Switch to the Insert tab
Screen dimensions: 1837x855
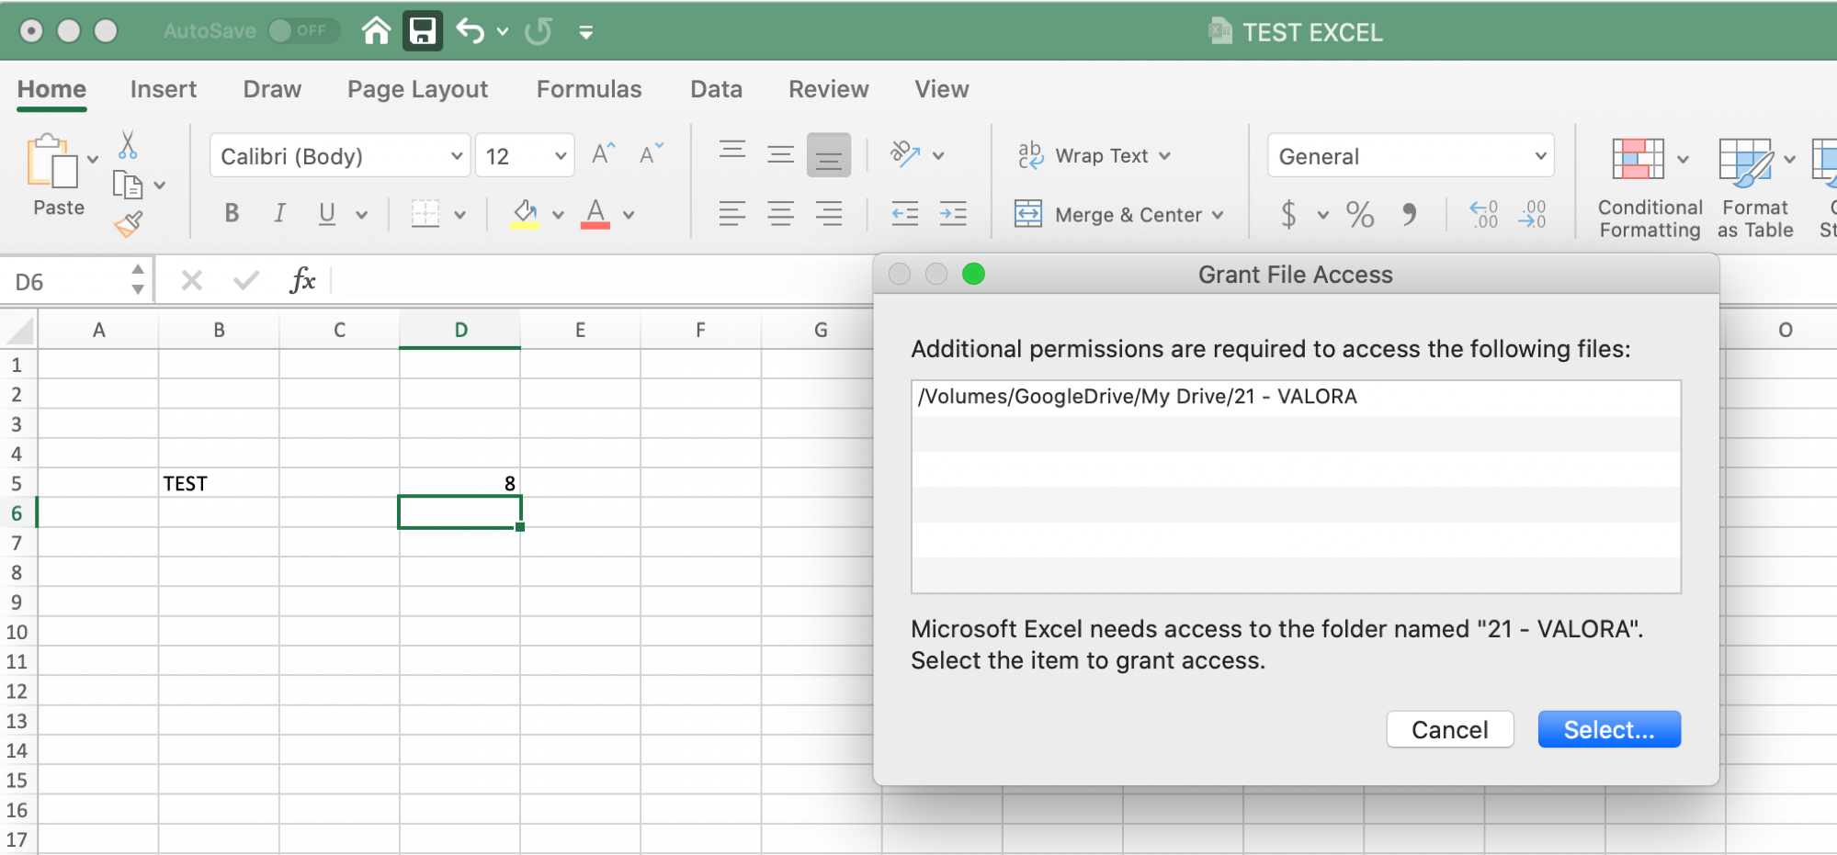pyautogui.click(x=164, y=89)
